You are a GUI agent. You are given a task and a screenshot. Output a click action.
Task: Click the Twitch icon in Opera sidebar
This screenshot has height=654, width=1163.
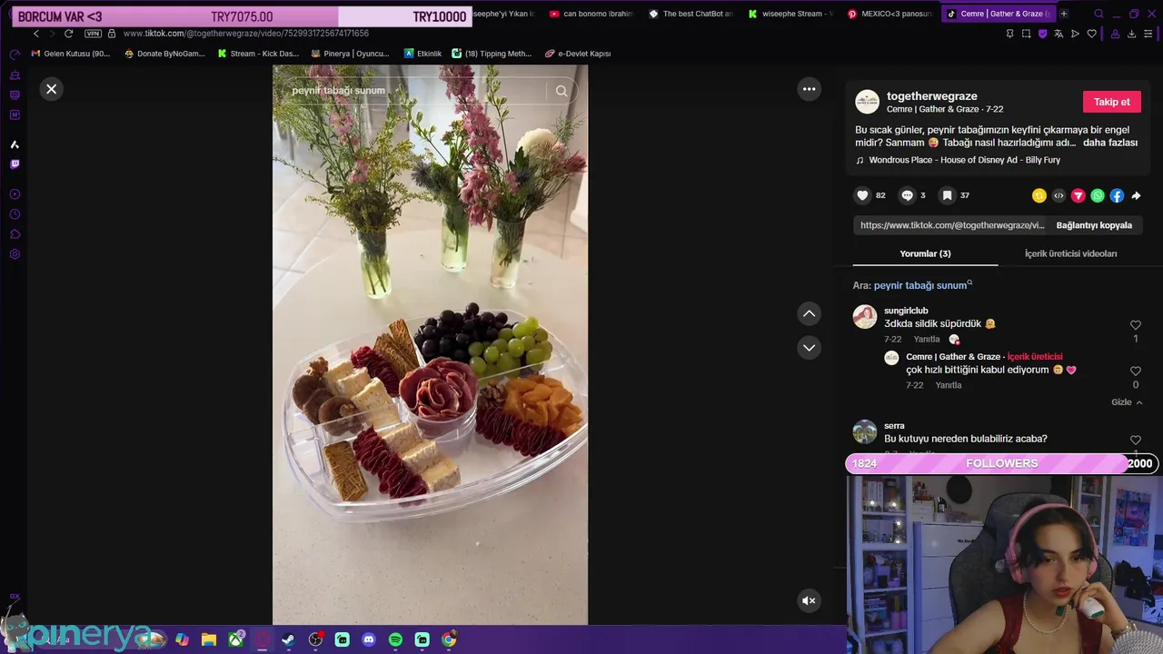point(15,164)
